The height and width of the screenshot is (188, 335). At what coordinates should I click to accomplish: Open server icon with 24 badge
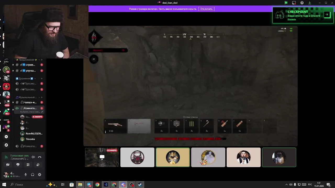pyautogui.click(x=6, y=70)
